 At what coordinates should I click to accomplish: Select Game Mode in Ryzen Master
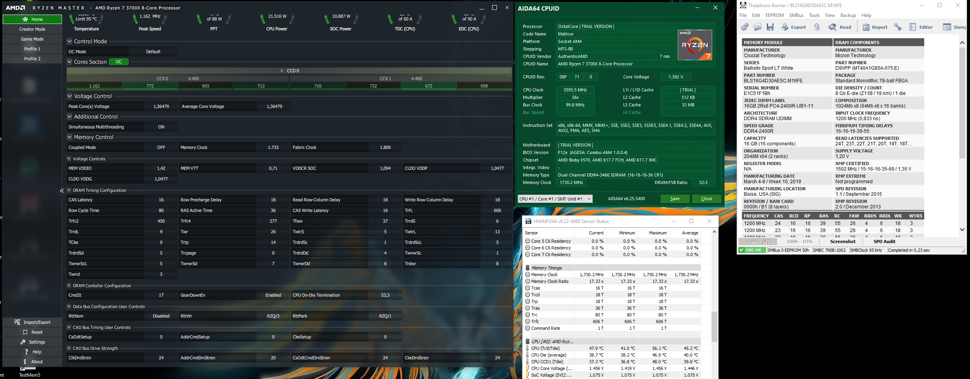pos(32,39)
